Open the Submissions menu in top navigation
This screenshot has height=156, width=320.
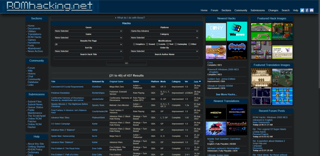pos(257,10)
